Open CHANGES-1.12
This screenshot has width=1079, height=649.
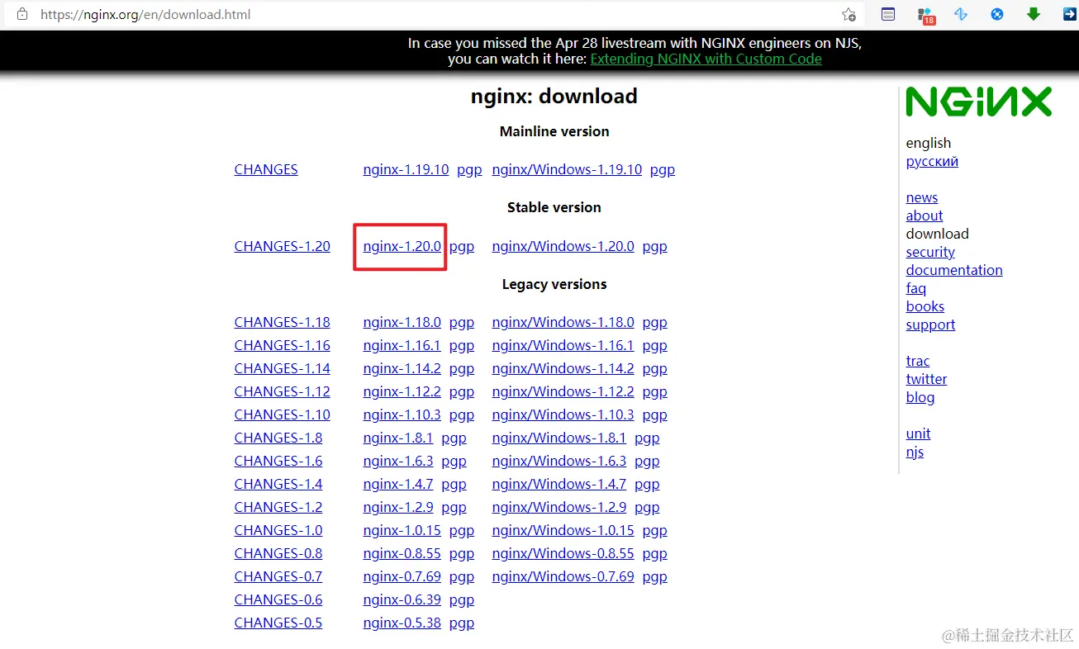(x=282, y=391)
